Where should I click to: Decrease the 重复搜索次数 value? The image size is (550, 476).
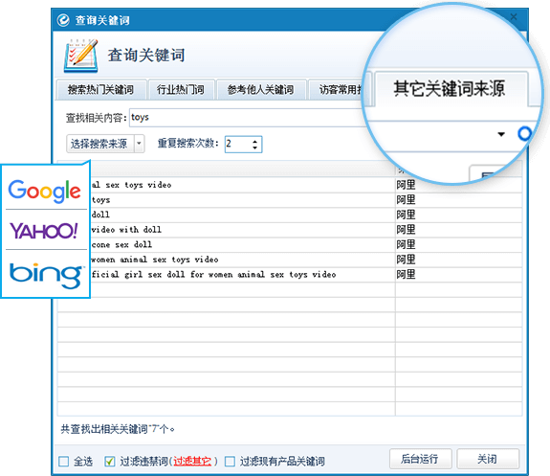[255, 147]
